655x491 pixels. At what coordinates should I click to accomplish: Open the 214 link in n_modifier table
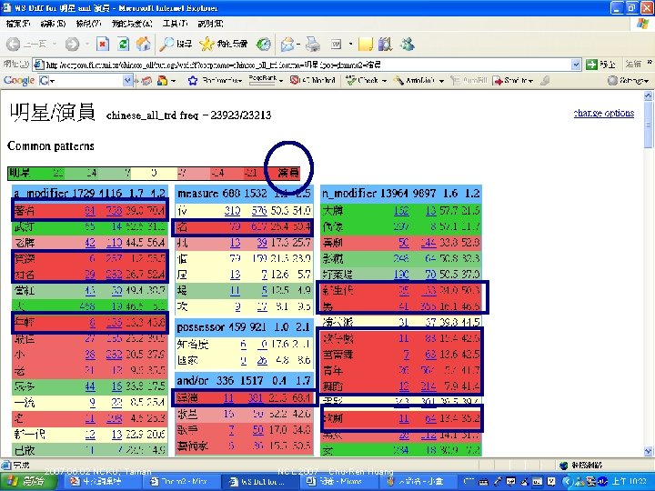[428, 386]
